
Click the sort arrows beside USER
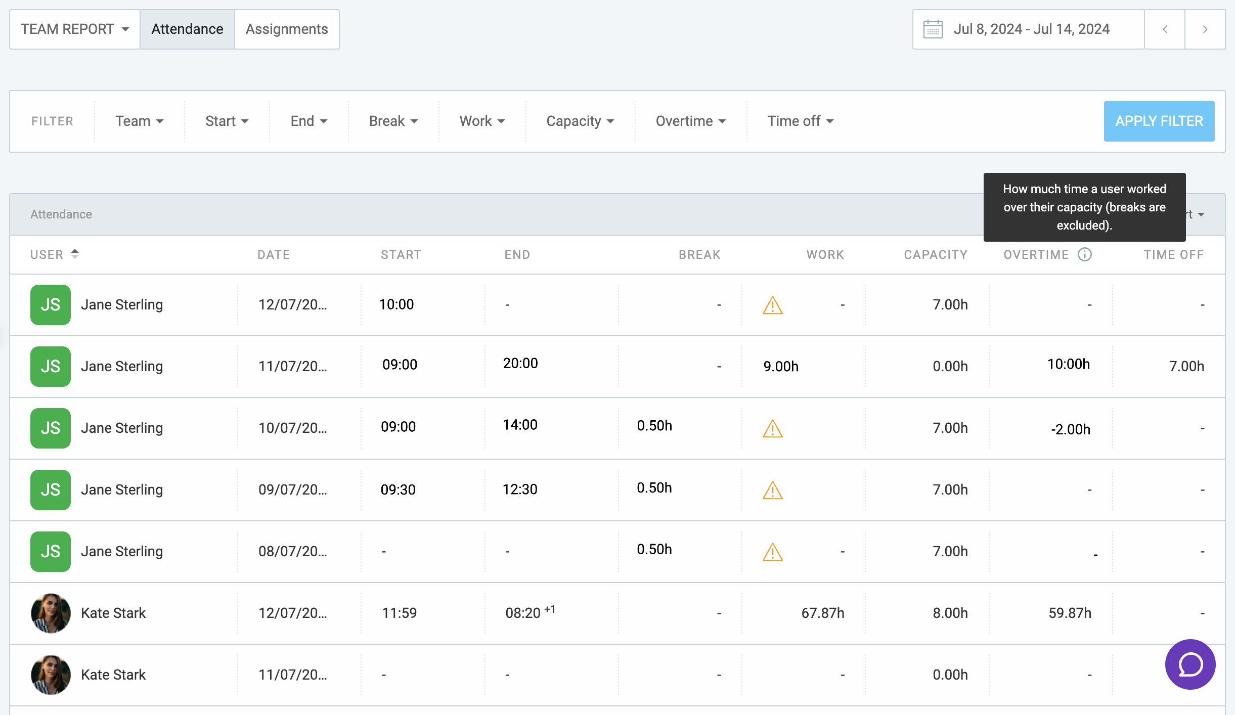point(75,254)
